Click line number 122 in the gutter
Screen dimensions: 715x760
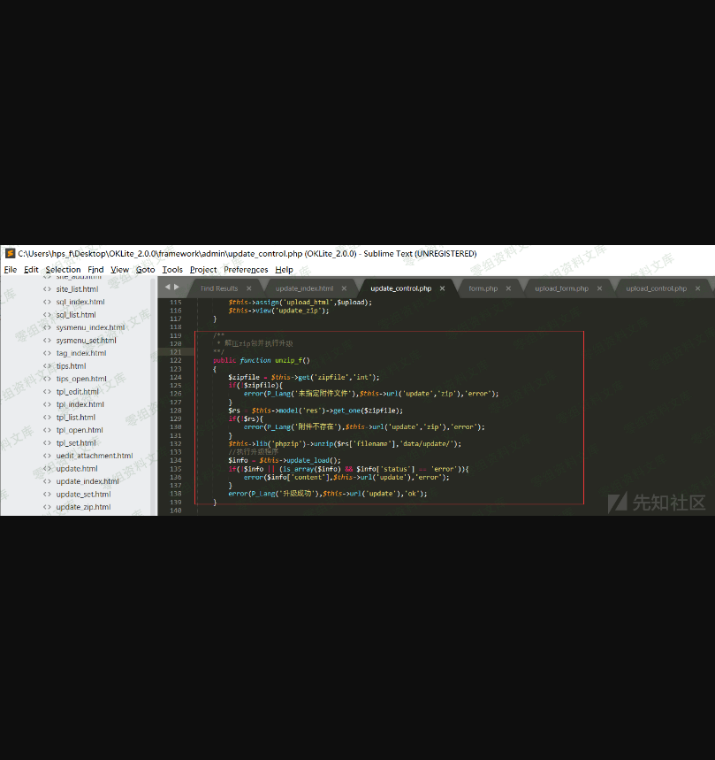(x=175, y=360)
